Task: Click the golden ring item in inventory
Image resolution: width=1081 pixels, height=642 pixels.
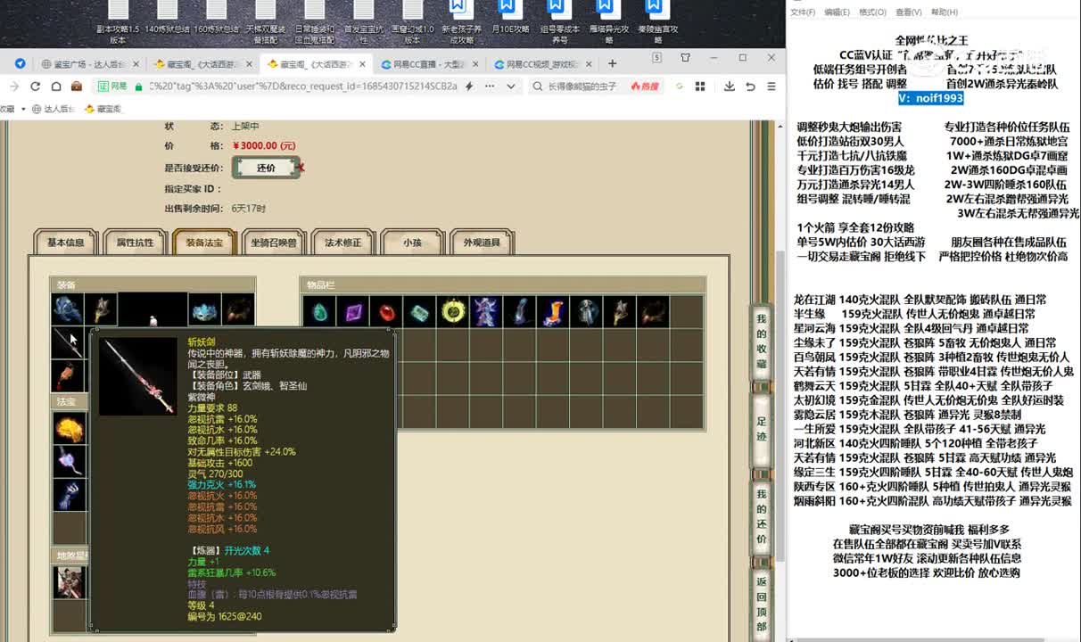Action: 453,312
